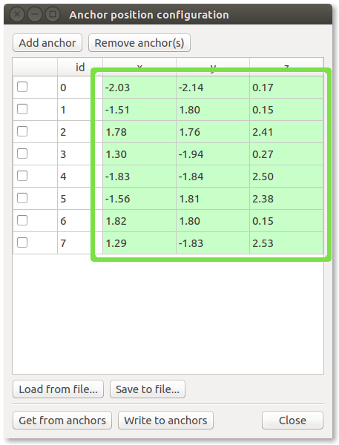339x445 pixels.
Task: Open Load from file dialog
Action: pyautogui.click(x=58, y=389)
